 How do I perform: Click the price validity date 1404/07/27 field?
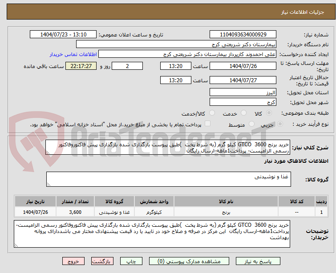pyautogui.click(x=243, y=80)
